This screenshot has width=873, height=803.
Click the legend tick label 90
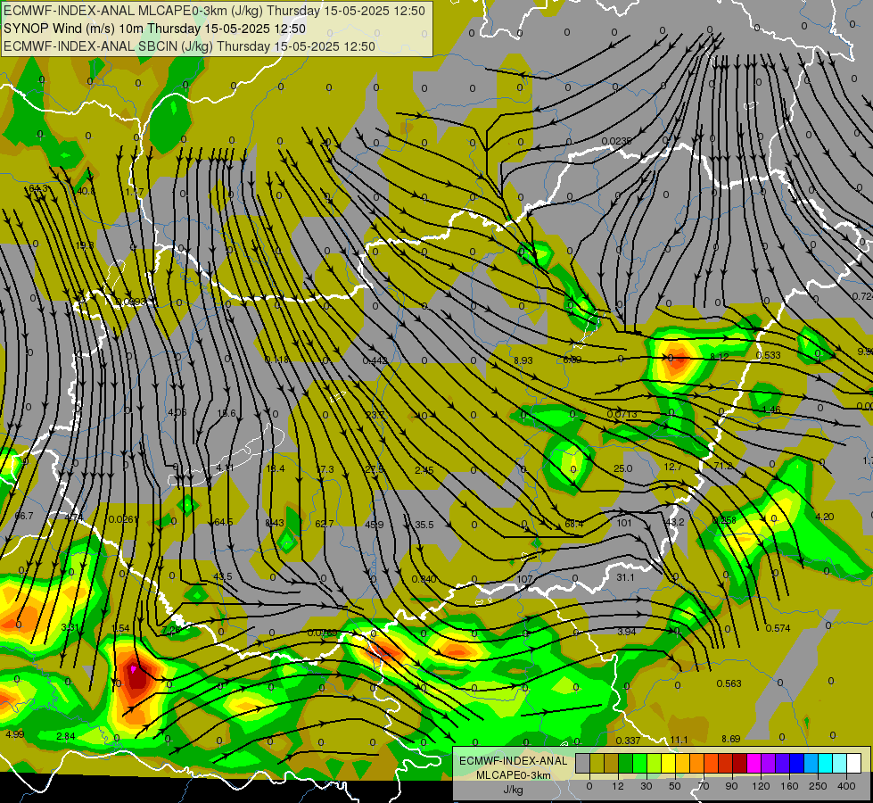pos(731,786)
